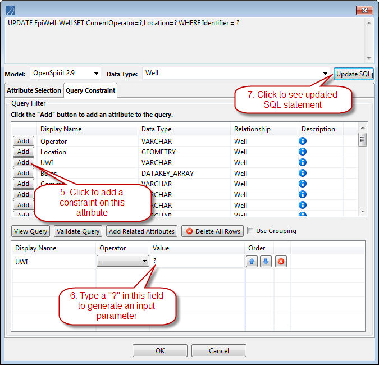Click the Data Type column header
Image resolution: width=379 pixels, height=365 pixels.
(x=184, y=129)
